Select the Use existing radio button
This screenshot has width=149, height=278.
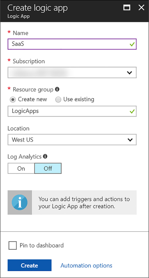tap(58, 100)
